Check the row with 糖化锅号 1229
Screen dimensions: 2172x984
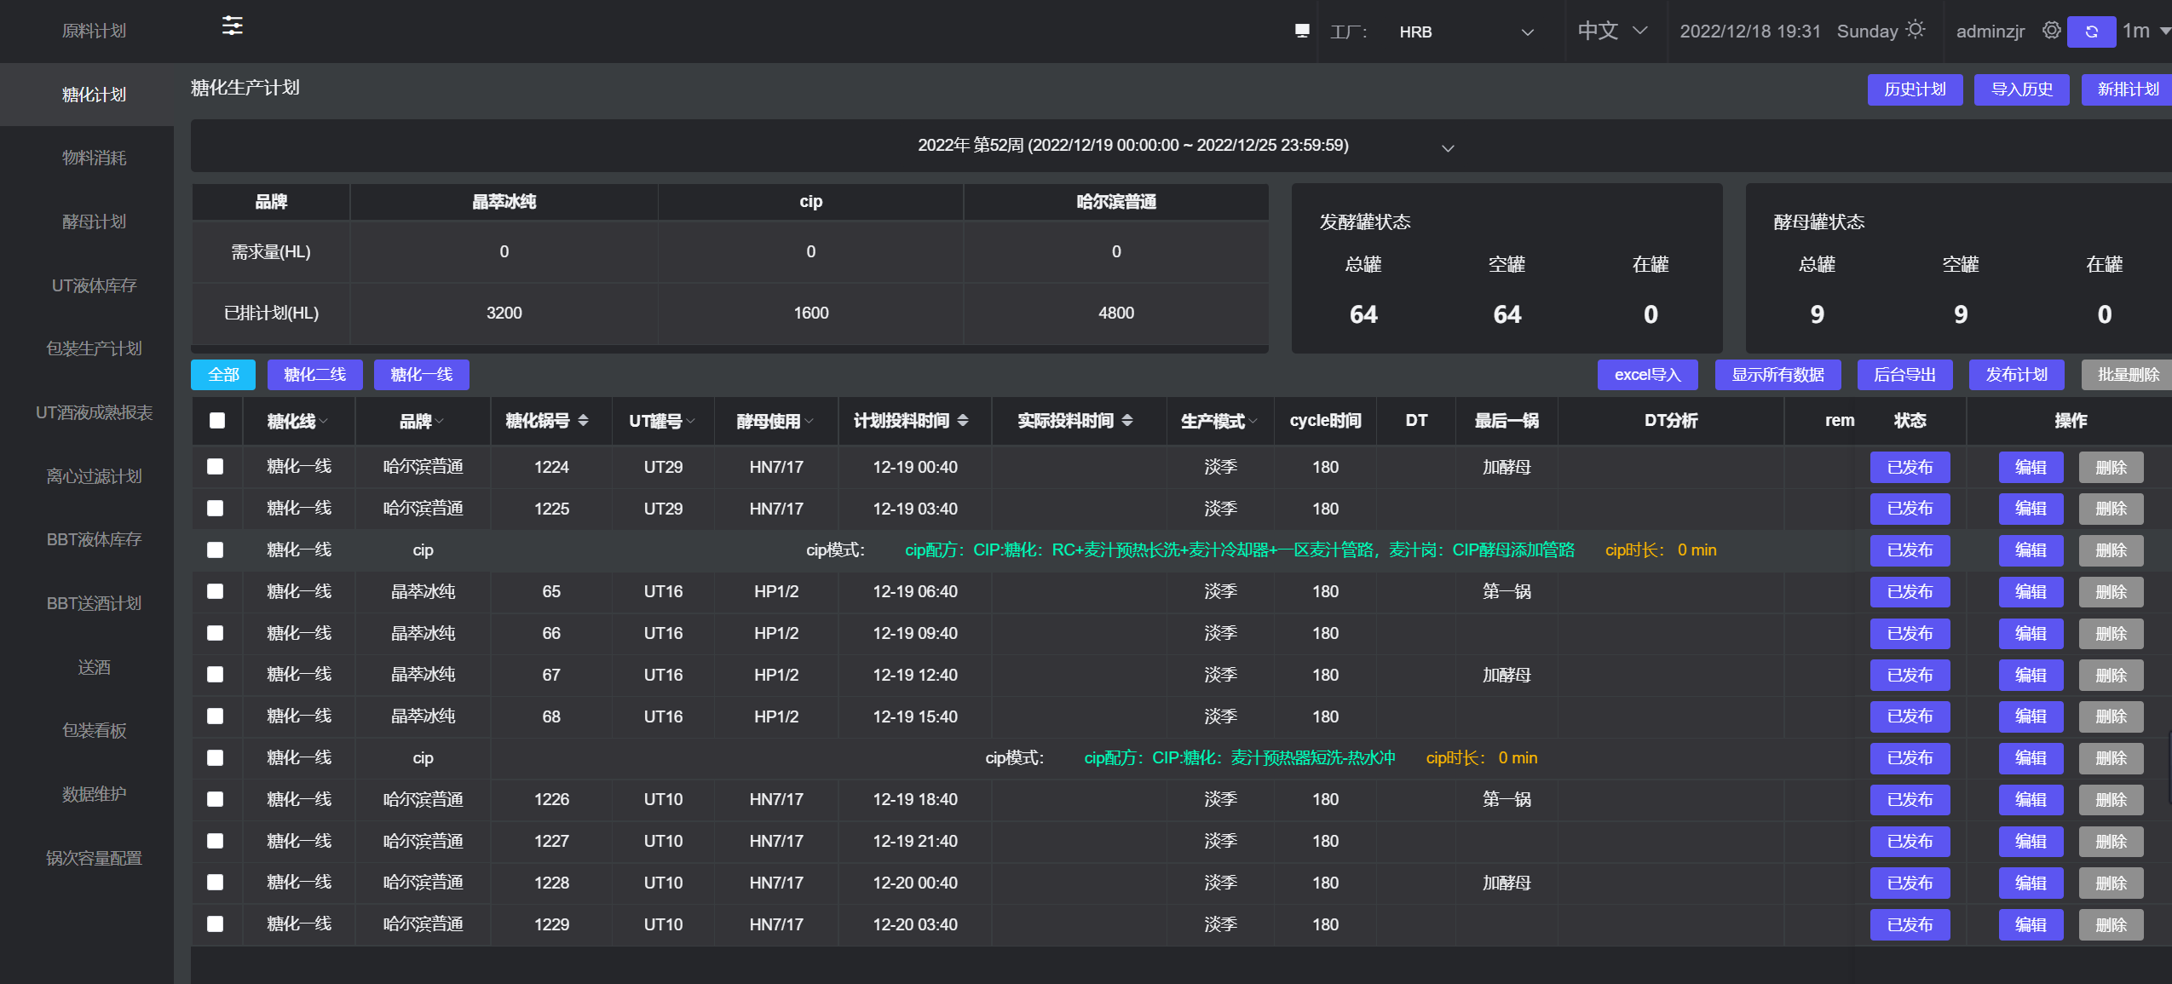pyautogui.click(x=216, y=924)
